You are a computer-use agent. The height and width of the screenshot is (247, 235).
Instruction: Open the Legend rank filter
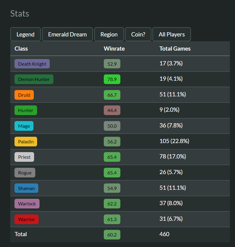[25, 34]
